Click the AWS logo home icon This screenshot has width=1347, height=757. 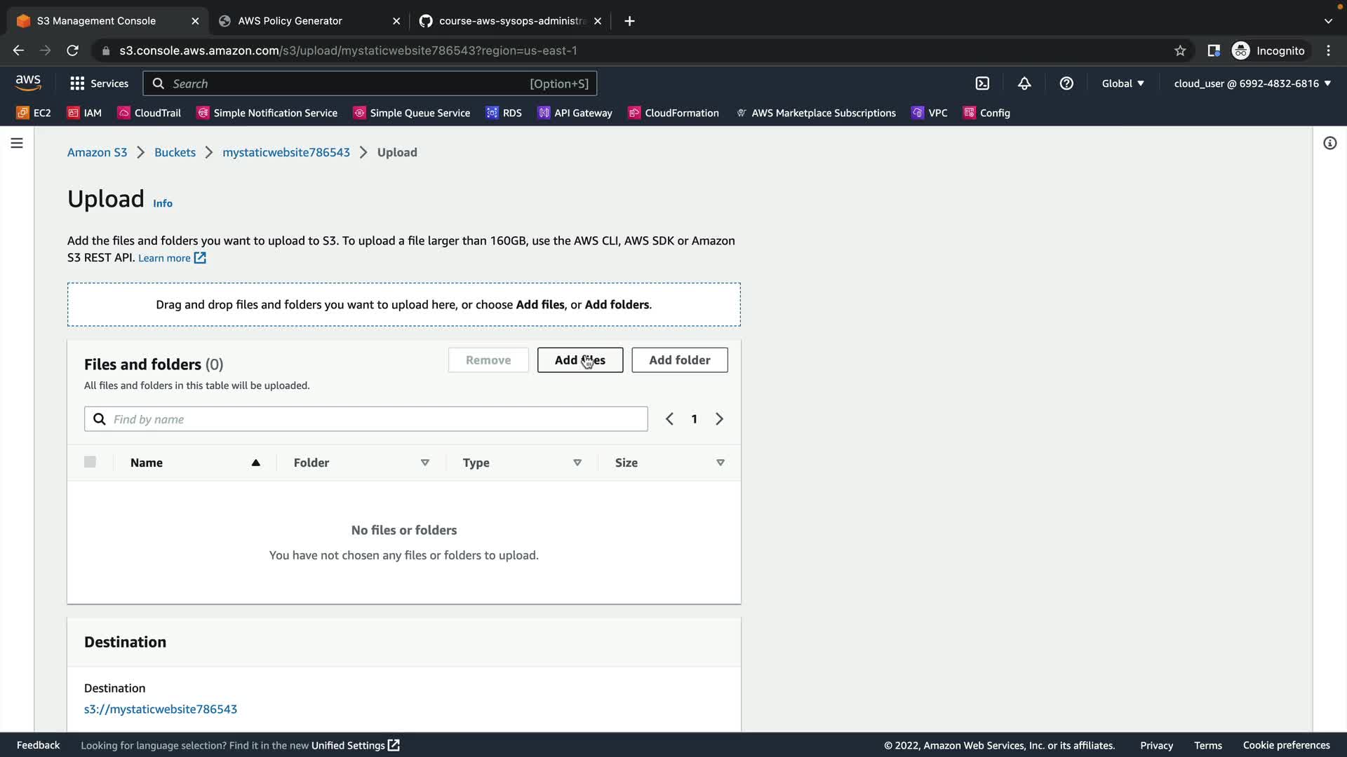coord(28,83)
